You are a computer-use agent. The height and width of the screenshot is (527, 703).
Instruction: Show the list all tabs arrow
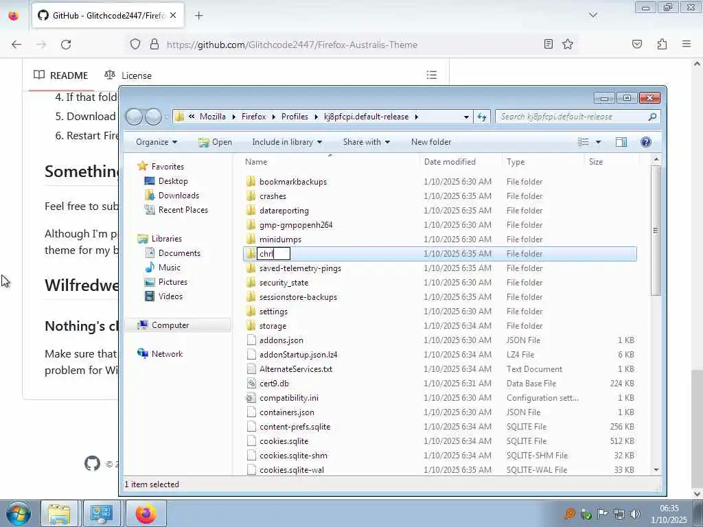pyautogui.click(x=592, y=16)
